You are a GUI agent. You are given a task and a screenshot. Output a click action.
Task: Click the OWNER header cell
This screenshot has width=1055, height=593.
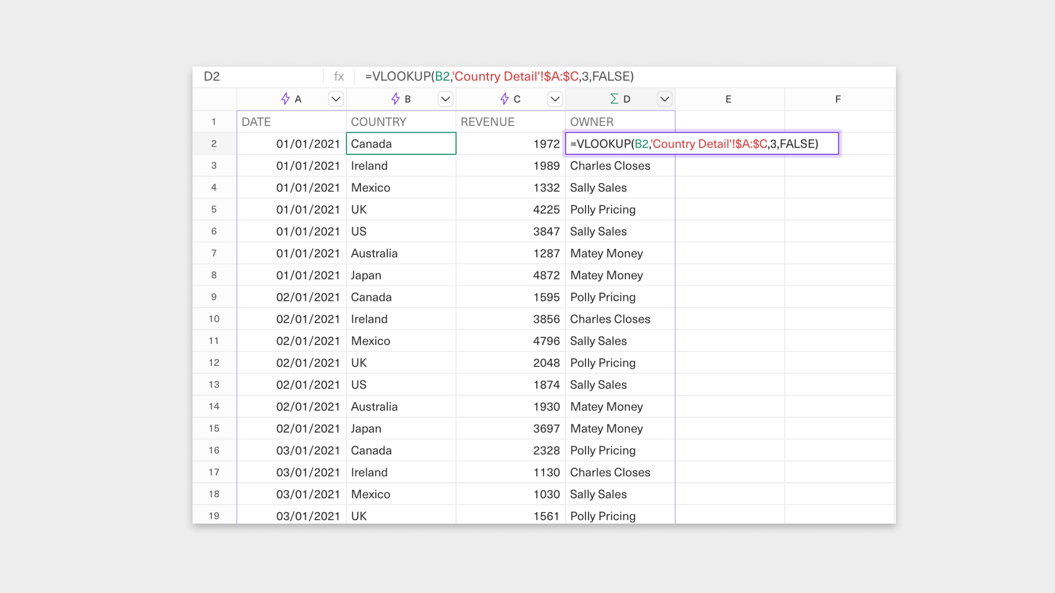620,122
